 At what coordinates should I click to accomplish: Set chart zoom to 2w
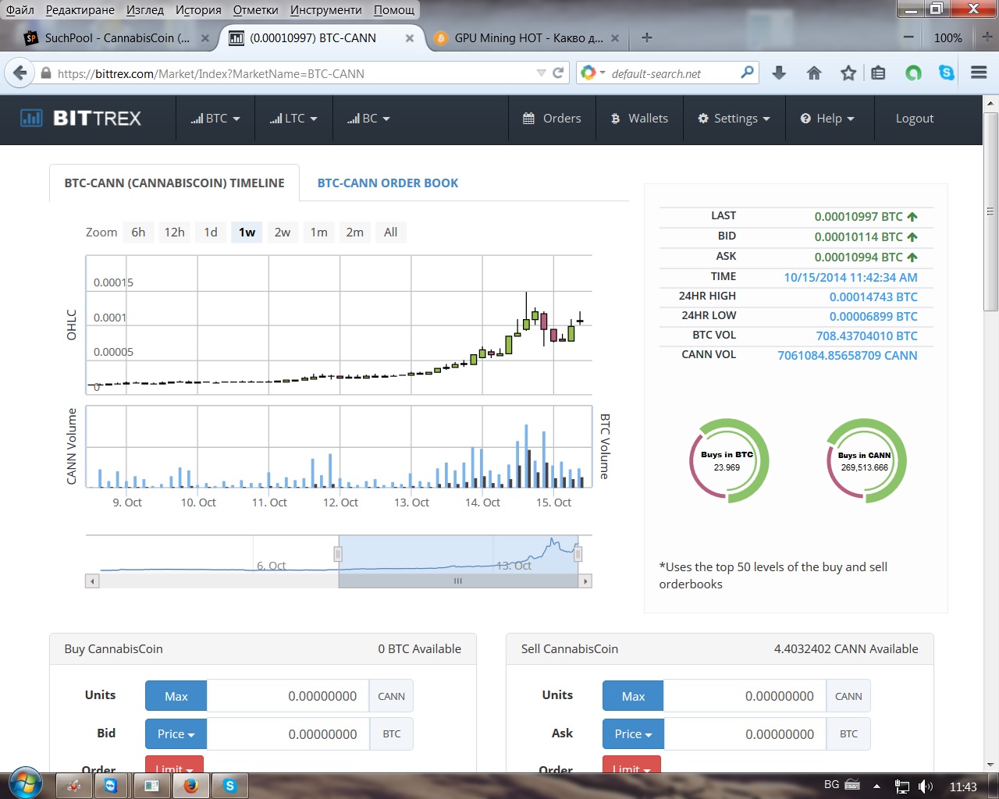point(283,233)
